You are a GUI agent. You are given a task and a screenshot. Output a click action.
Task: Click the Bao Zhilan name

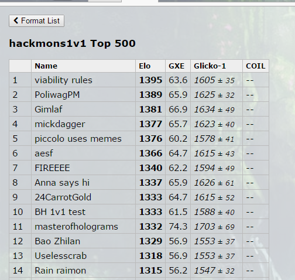pos(57,241)
